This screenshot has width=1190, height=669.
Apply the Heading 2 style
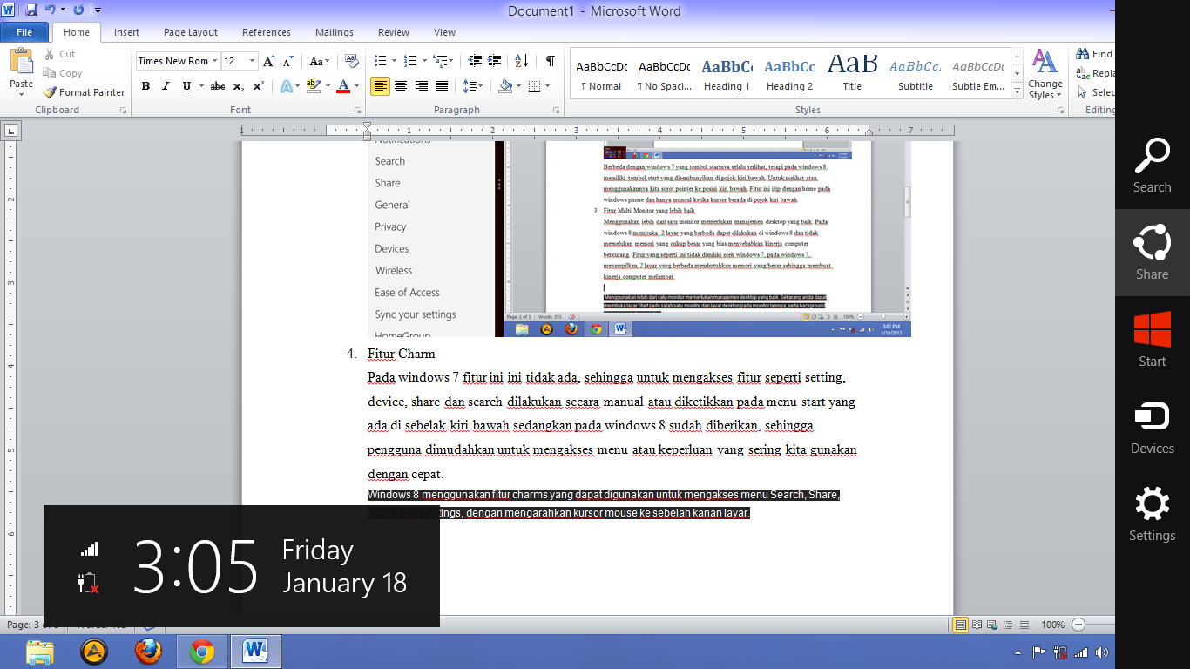(x=790, y=75)
